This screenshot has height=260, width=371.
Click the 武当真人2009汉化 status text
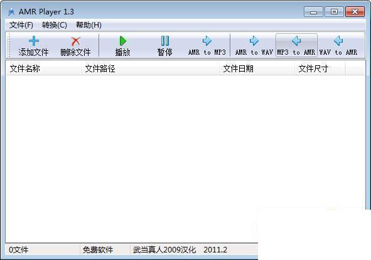(164, 249)
